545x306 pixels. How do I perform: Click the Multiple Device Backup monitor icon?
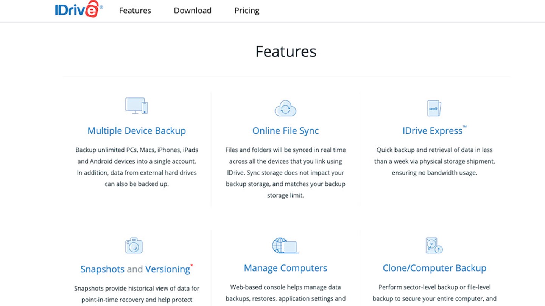tap(136, 106)
